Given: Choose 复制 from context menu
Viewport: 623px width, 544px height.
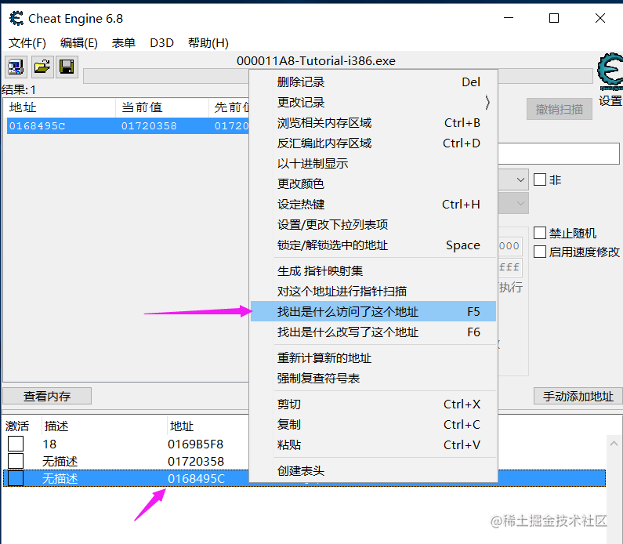Looking at the screenshot, I should (374, 424).
